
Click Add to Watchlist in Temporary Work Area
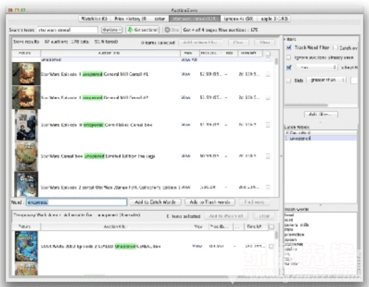tap(226, 216)
